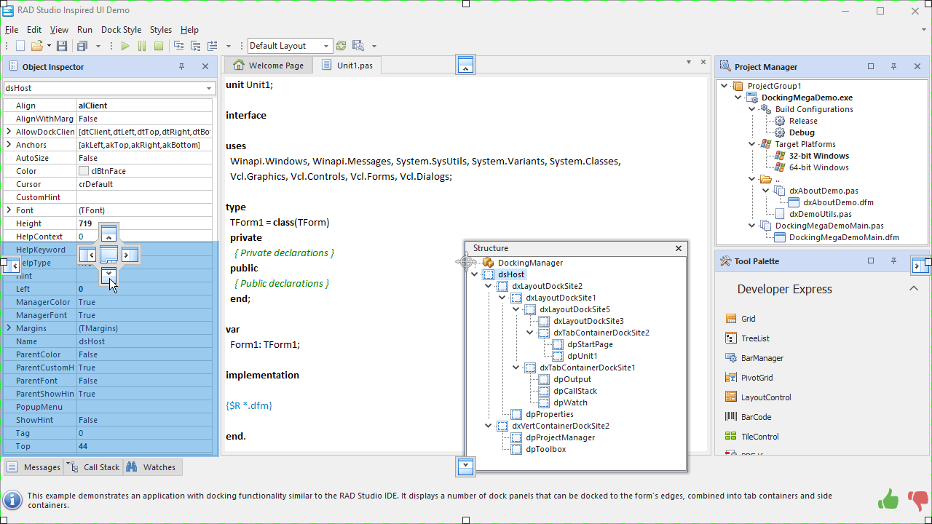This screenshot has height=524, width=932.
Task: Pin the Object Inspector panel
Action: [182, 66]
